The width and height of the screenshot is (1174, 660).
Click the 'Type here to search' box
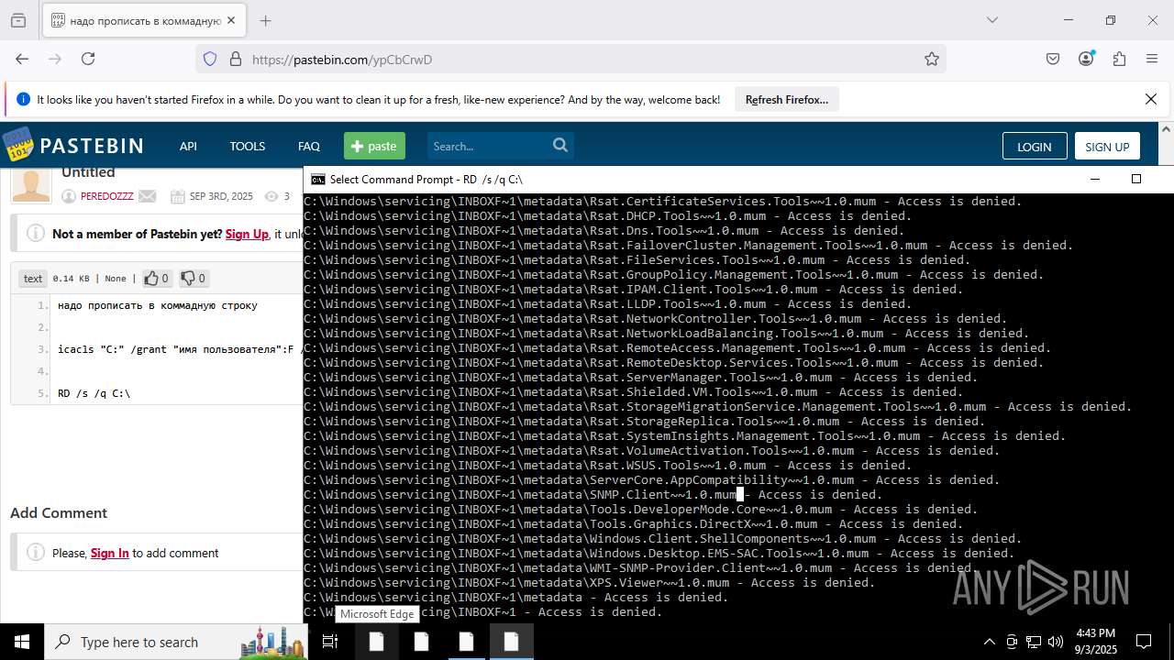(176, 642)
